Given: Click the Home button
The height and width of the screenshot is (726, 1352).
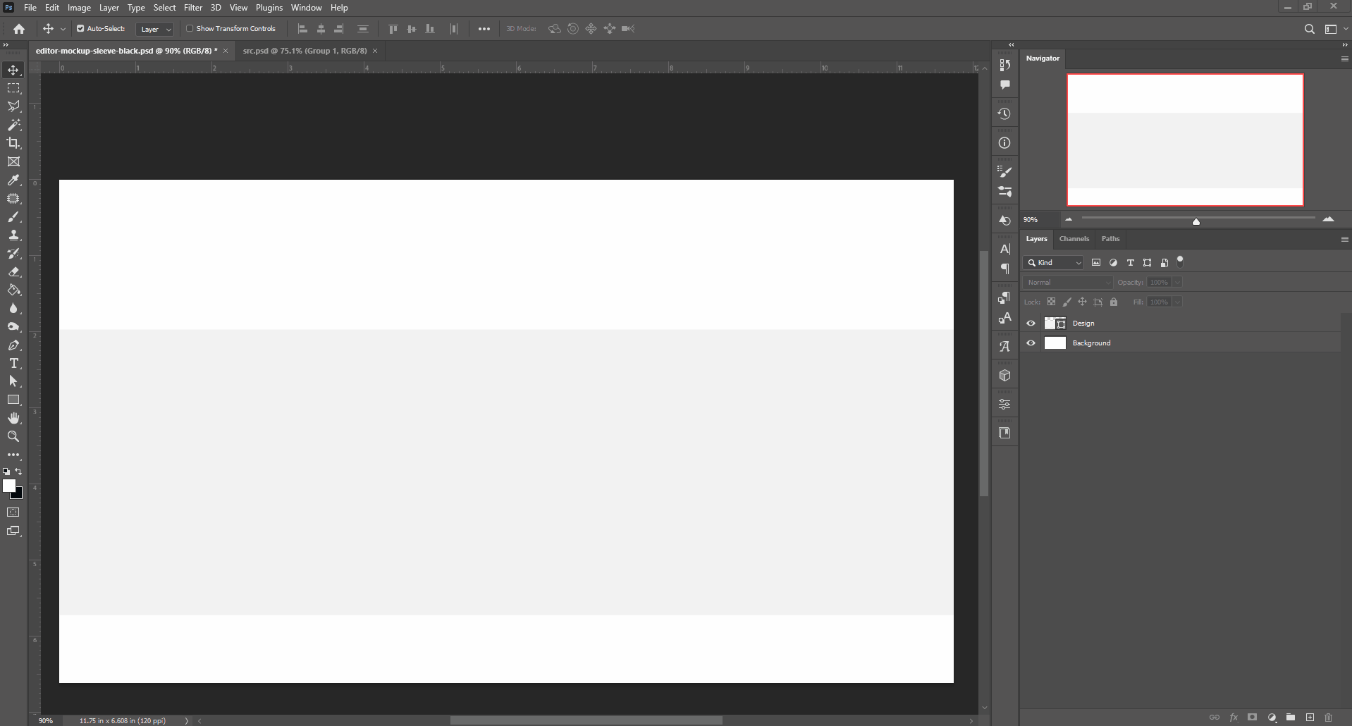Looking at the screenshot, I should tap(18, 29).
